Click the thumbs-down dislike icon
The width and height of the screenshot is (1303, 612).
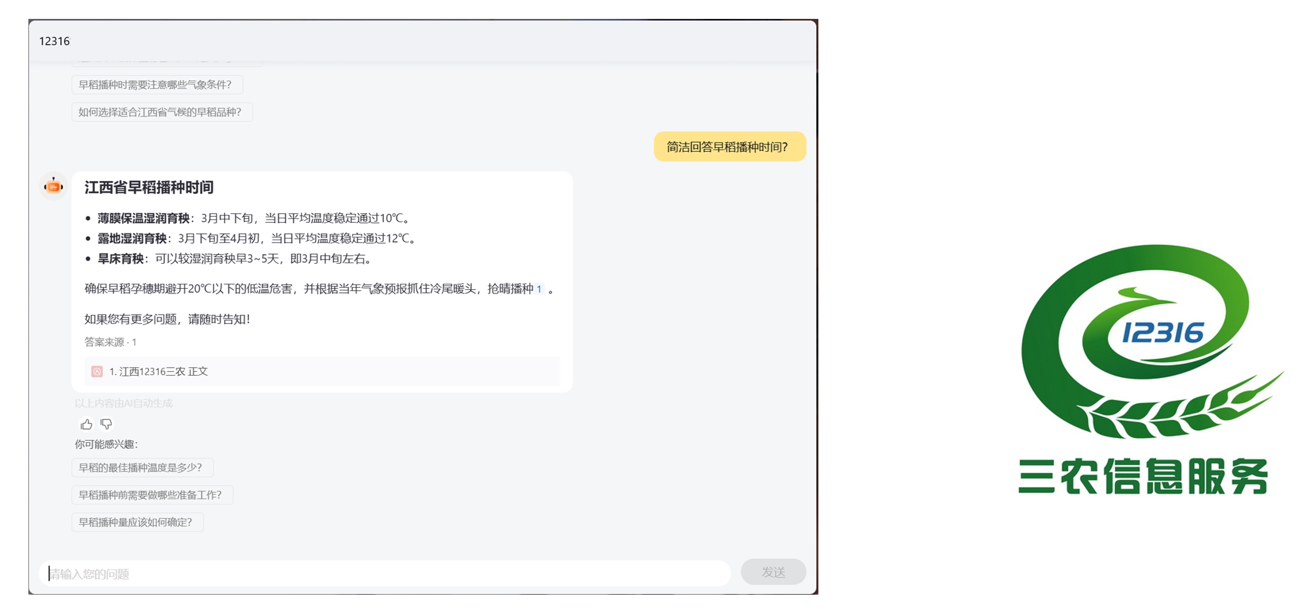point(106,423)
